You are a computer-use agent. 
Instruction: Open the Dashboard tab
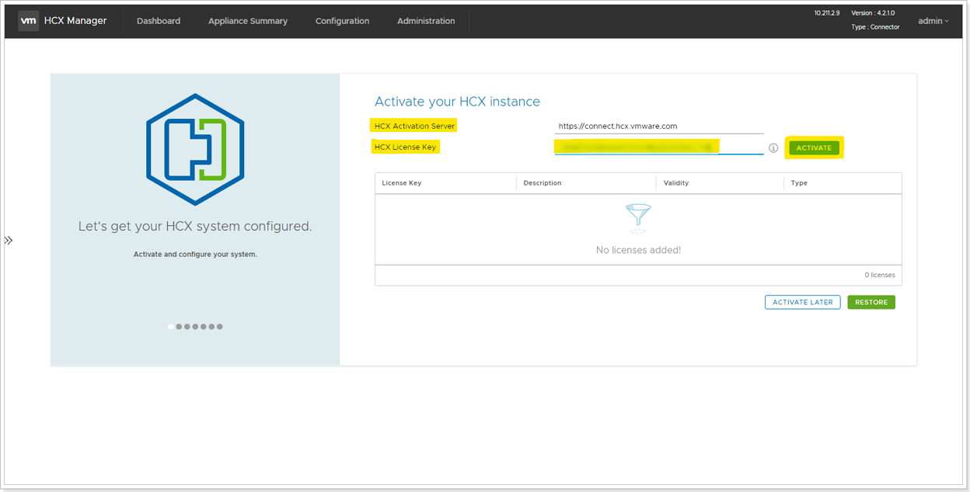[159, 21]
